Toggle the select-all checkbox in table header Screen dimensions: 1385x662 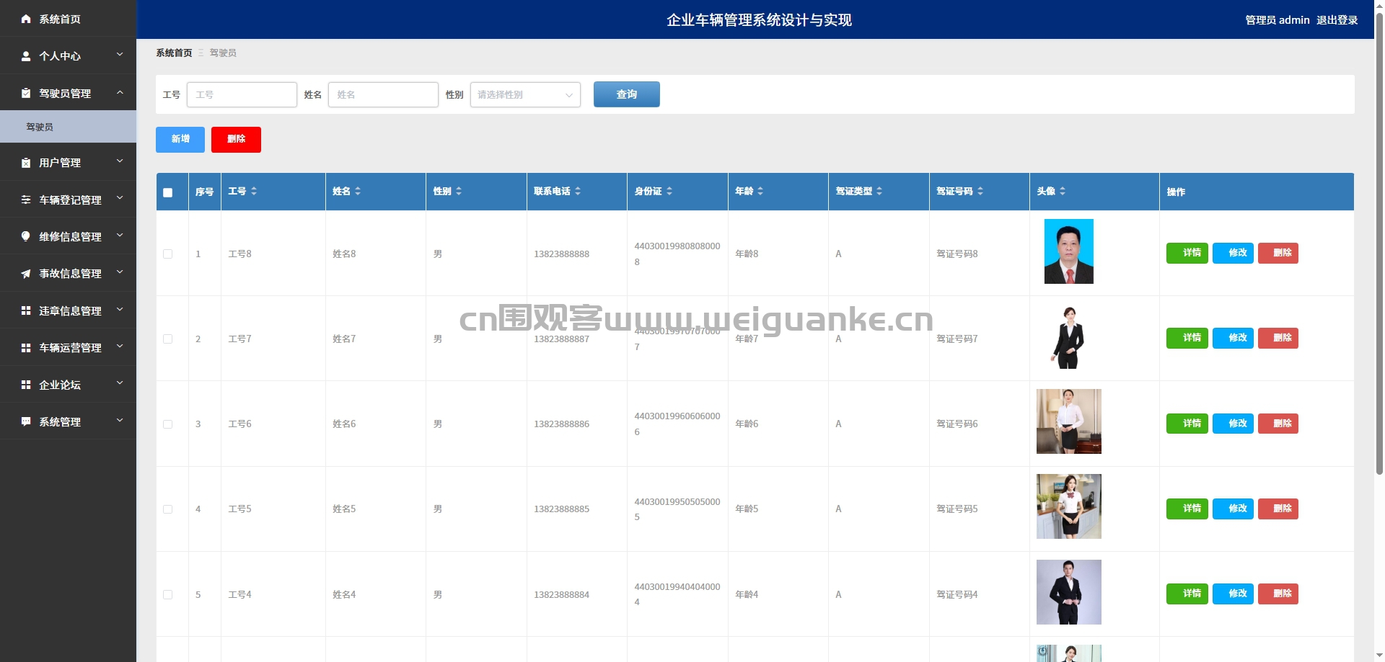pyautogui.click(x=168, y=192)
